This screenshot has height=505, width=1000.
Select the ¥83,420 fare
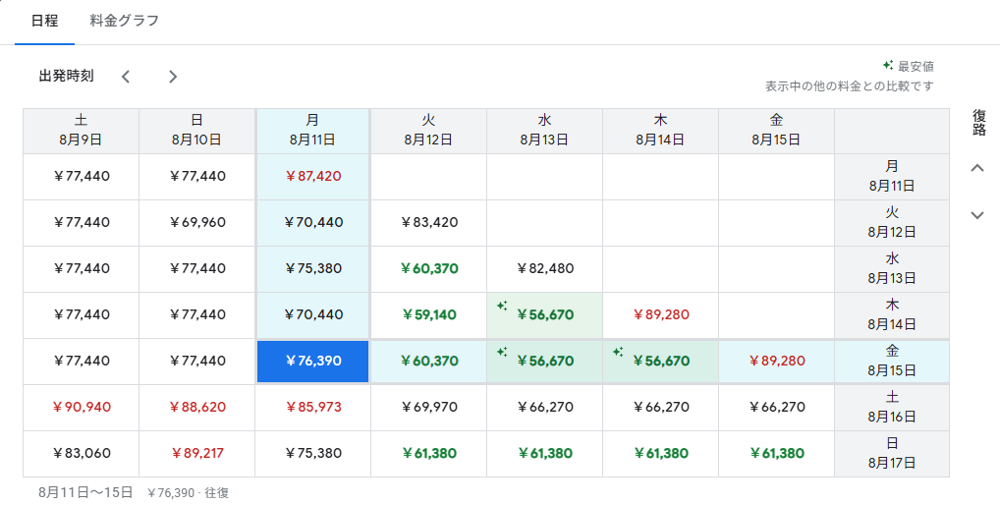(428, 222)
